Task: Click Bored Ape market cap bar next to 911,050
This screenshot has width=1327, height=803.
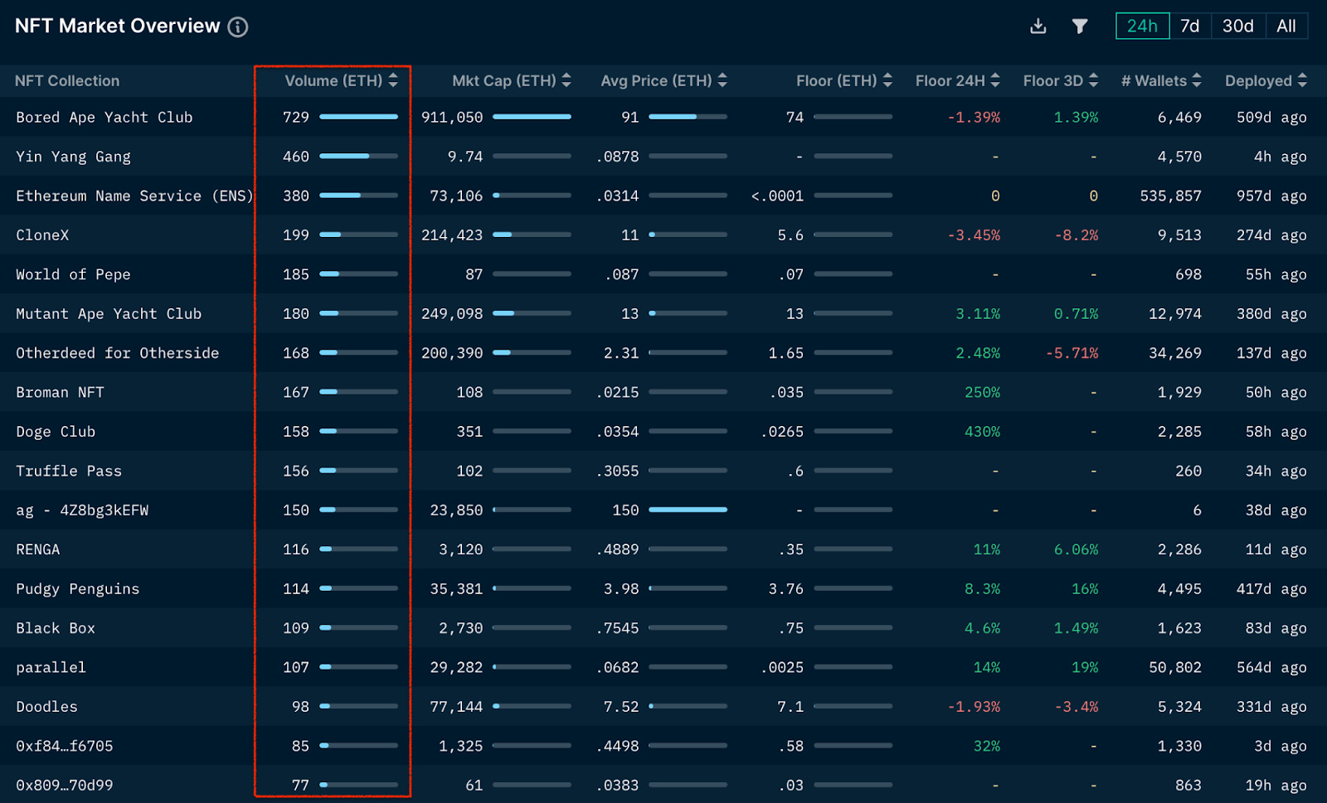Action: pyautogui.click(x=532, y=117)
